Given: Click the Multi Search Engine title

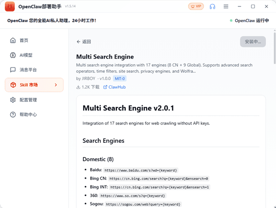Looking at the screenshot, I should click(105, 57).
